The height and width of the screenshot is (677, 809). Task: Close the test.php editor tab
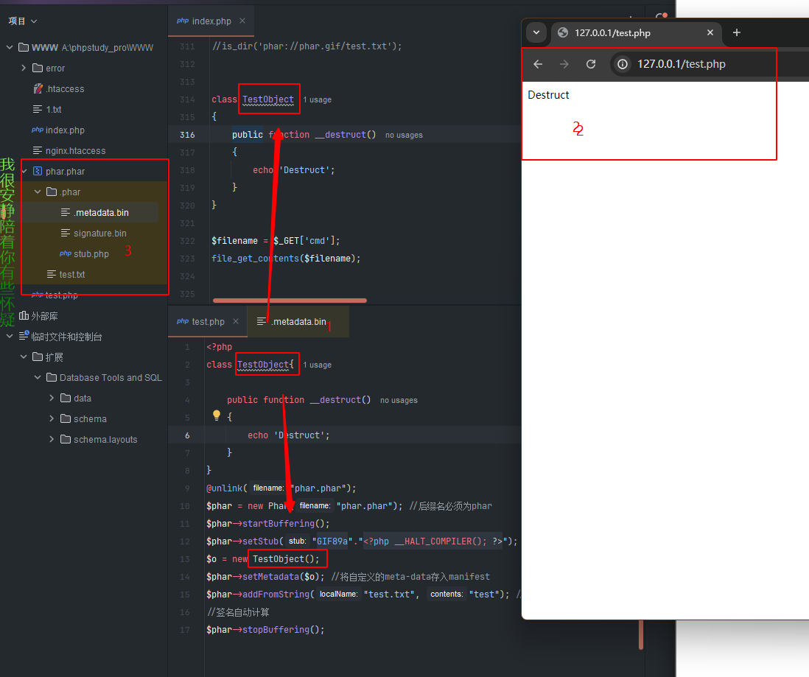[x=236, y=322]
